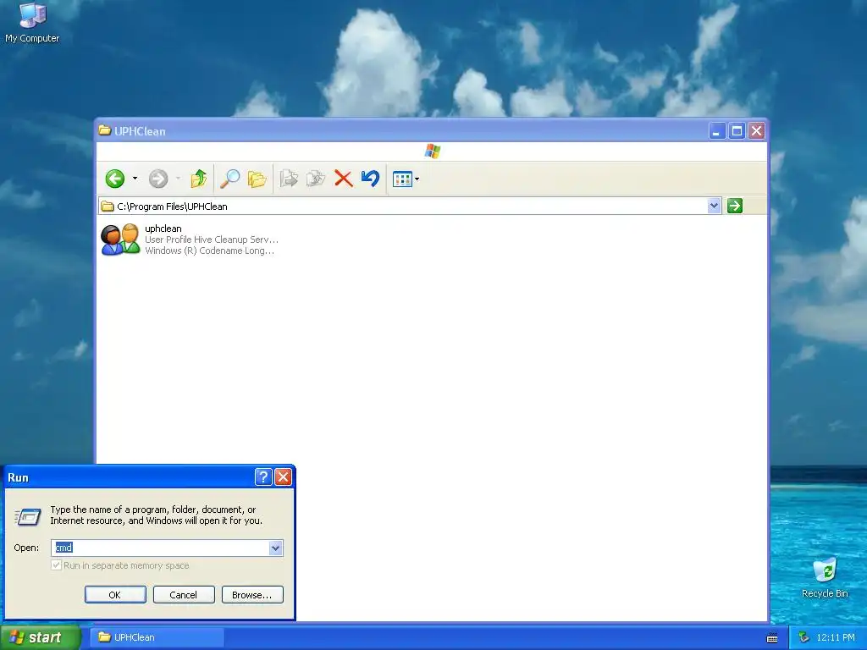867x650 pixels.
Task: Undo the last action with blue arrow
Action: click(371, 179)
